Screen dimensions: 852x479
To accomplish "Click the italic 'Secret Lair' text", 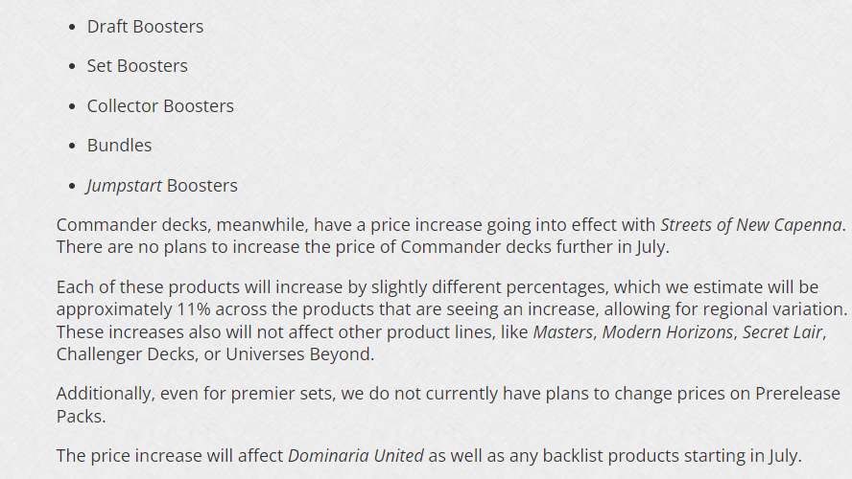I will (779, 332).
